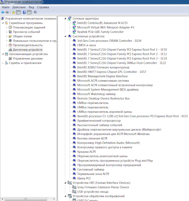Select Intel HM77 Express Chipset LPC Controller
Image resolution: width=189 pixels, height=201 pixels.
pyautogui.click(x=112, y=72)
